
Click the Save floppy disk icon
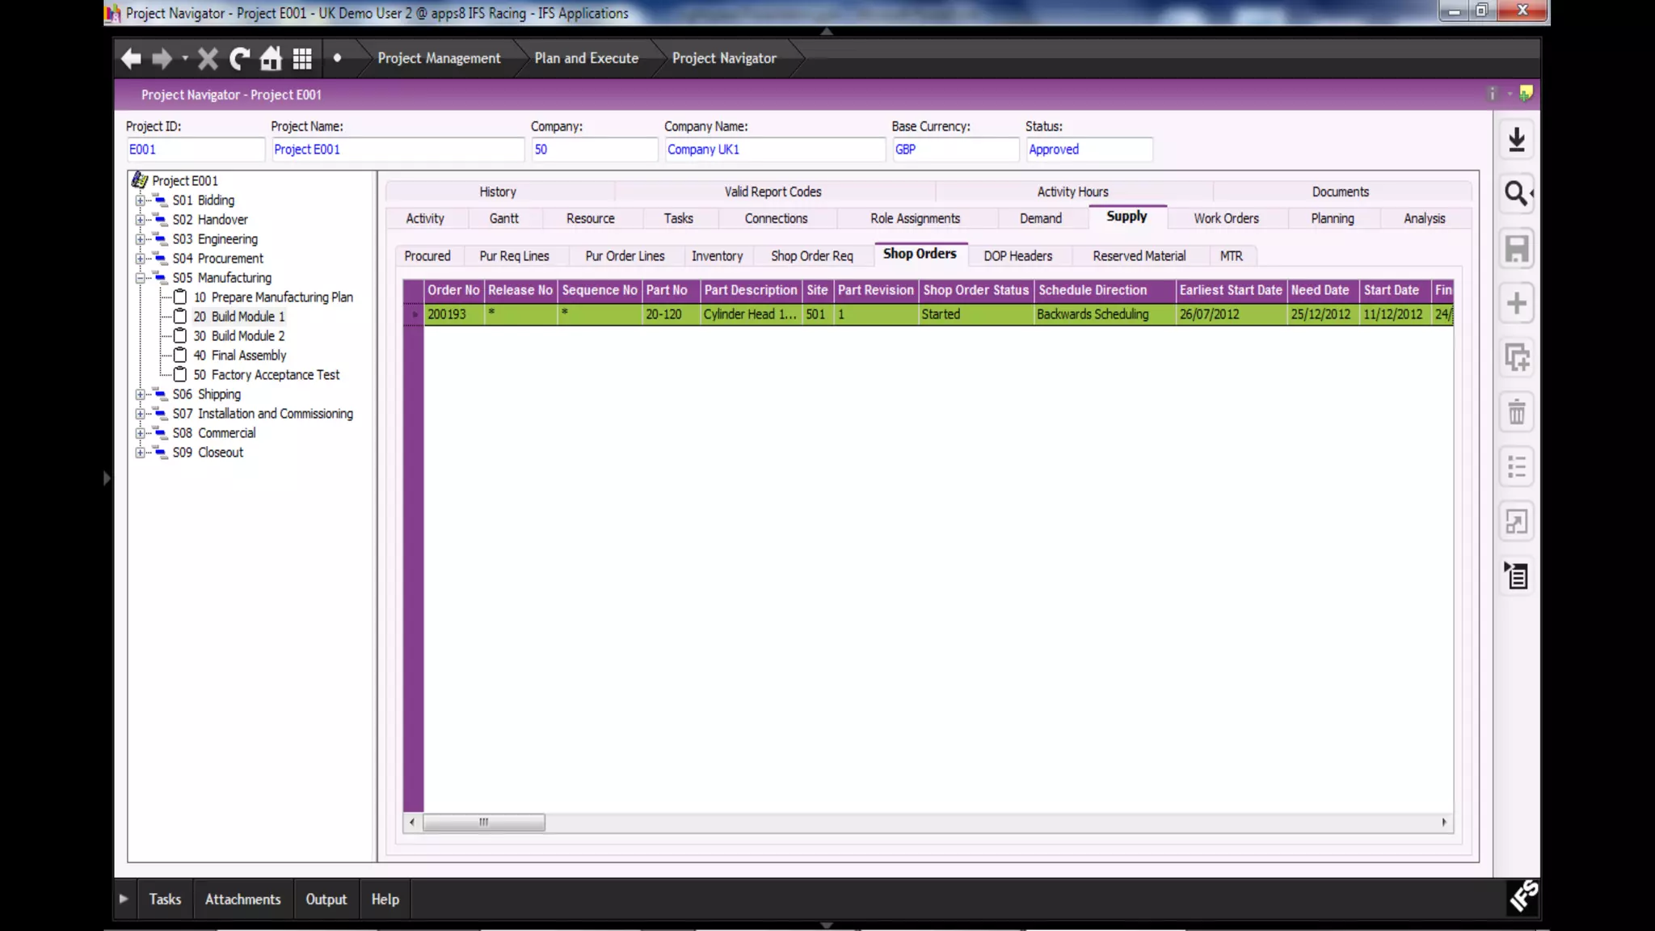point(1516,249)
